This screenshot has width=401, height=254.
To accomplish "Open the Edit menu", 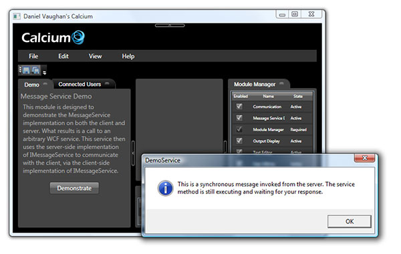I will tap(63, 56).
